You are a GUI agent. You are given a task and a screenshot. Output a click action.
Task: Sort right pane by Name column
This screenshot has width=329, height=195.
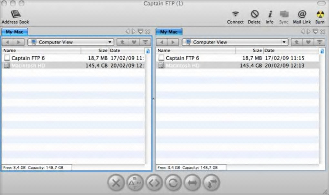click(195, 51)
